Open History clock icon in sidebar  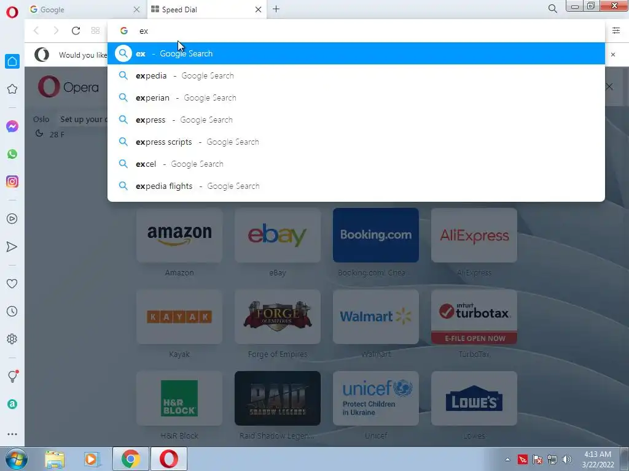point(12,311)
